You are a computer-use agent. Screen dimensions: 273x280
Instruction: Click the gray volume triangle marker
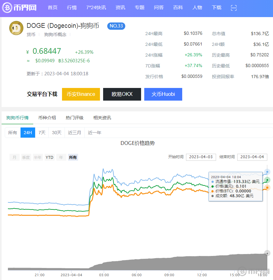point(267,253)
